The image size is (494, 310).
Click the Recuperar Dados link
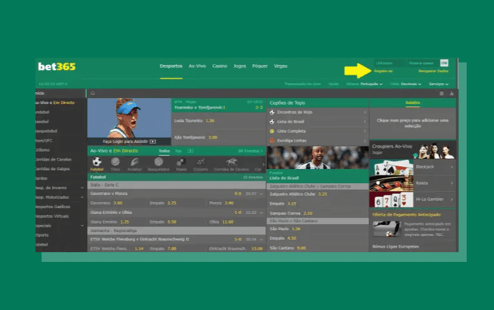point(433,71)
